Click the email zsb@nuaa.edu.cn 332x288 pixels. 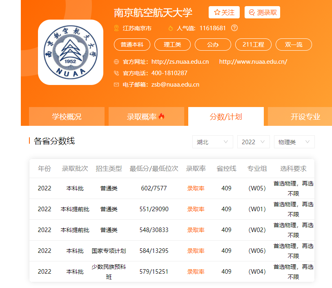[175, 85]
